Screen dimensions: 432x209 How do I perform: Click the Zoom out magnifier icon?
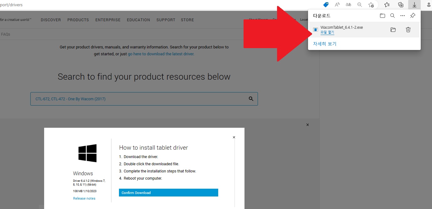click(360, 5)
